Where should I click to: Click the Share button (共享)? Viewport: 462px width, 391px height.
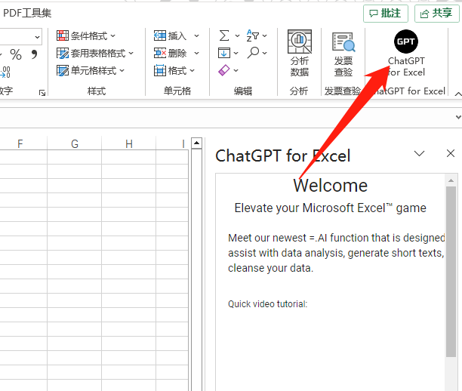pyautogui.click(x=437, y=14)
